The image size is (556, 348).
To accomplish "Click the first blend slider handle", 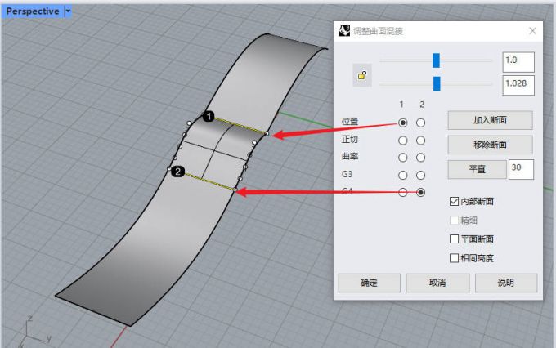I will (x=436, y=60).
